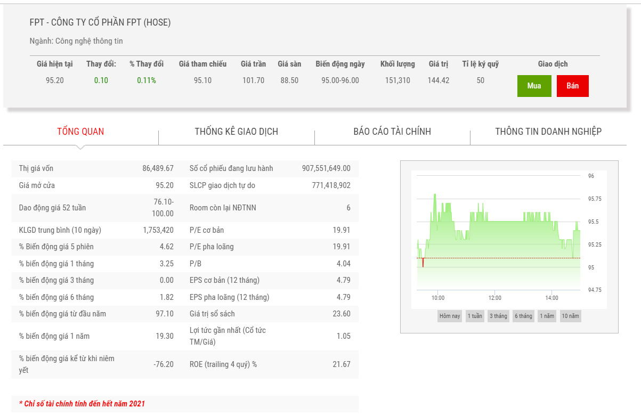Click the FPT company title heading
This screenshot has height=416, width=641.
click(x=100, y=22)
